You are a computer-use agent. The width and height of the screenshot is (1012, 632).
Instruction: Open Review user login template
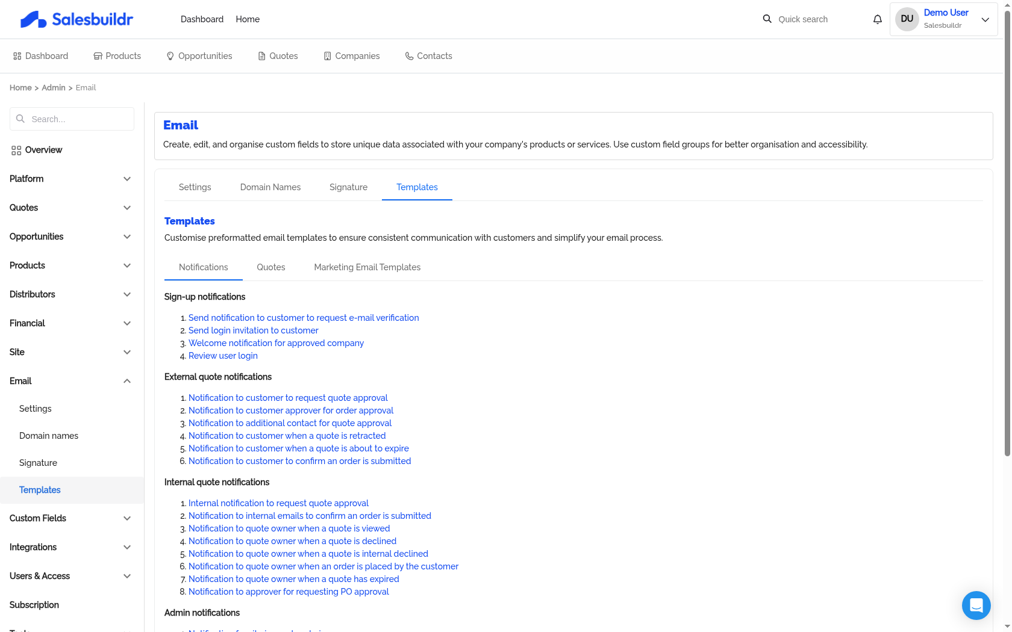[x=223, y=356]
